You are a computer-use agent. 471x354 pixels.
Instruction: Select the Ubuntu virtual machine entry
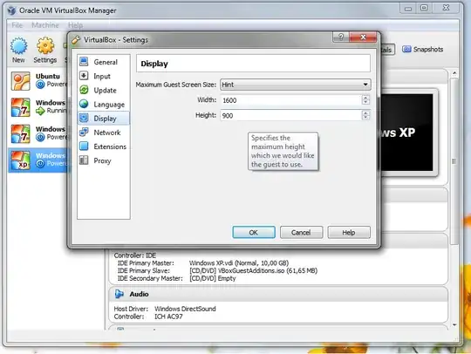pyautogui.click(x=39, y=81)
